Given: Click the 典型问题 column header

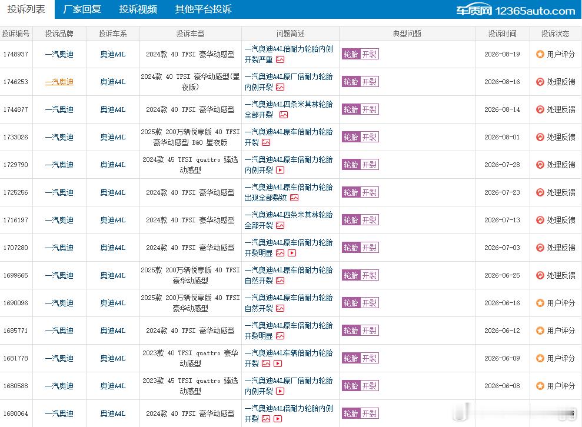Looking at the screenshot, I should [407, 34].
